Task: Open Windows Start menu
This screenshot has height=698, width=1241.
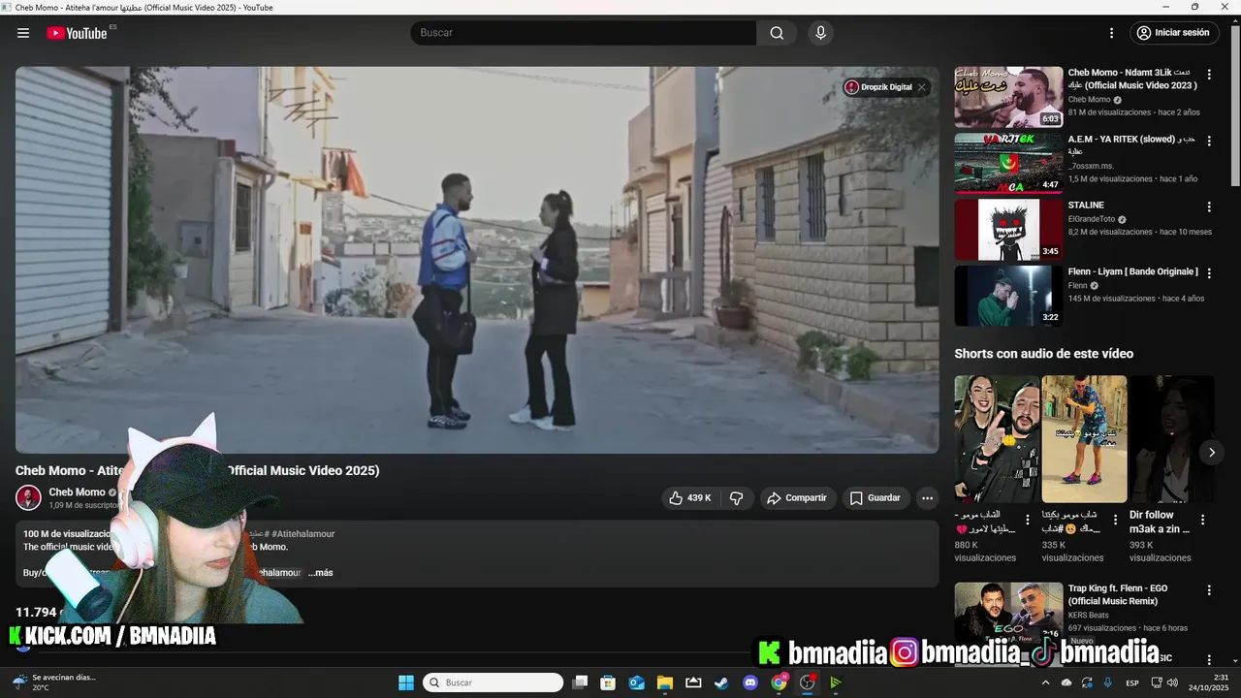Action: pos(406,682)
